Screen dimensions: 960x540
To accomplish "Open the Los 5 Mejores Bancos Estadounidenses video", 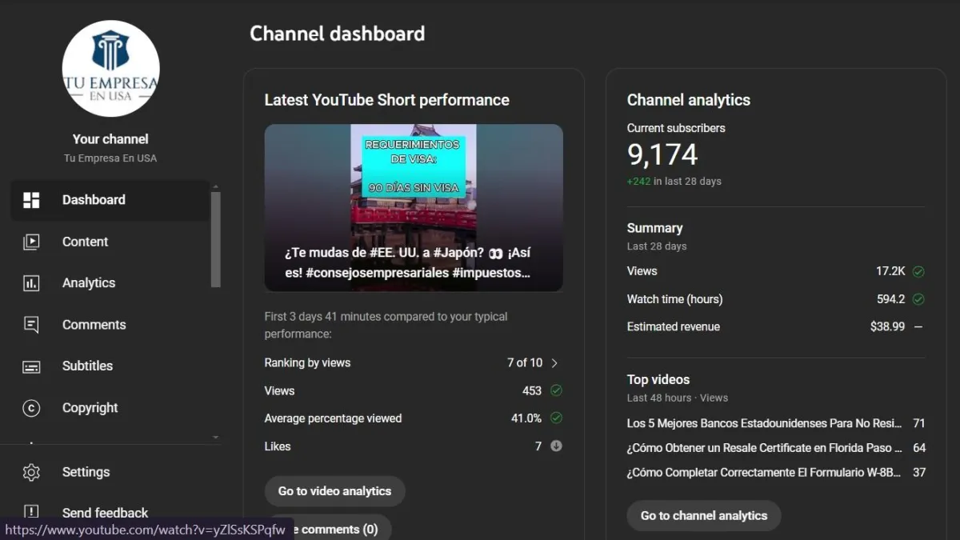I will pos(764,423).
